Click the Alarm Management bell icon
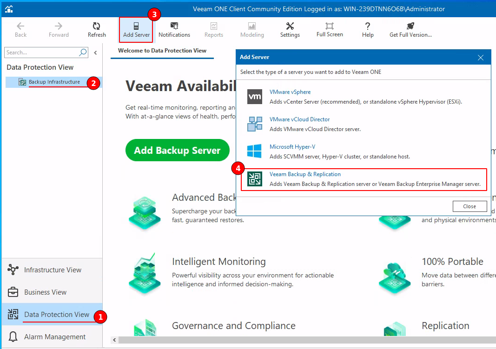Screen dimensions: 496x349 pyautogui.click(x=13, y=336)
